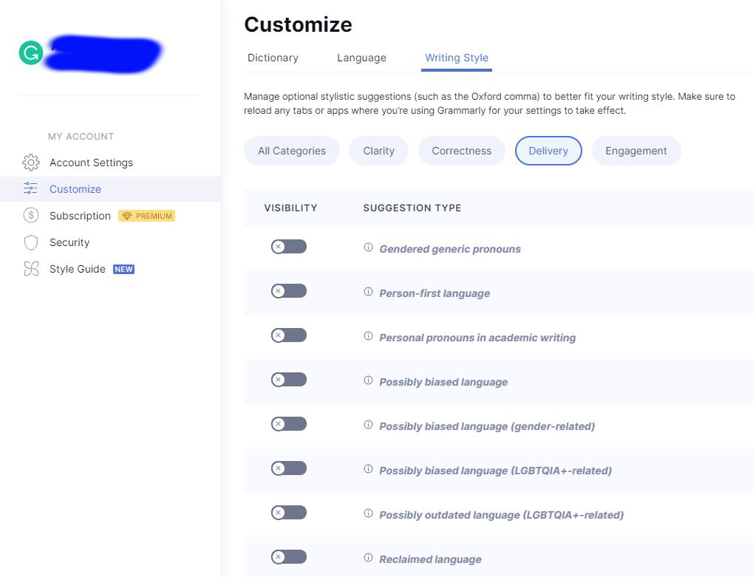
Task: Click the Customize sliders icon
Action: (30, 189)
